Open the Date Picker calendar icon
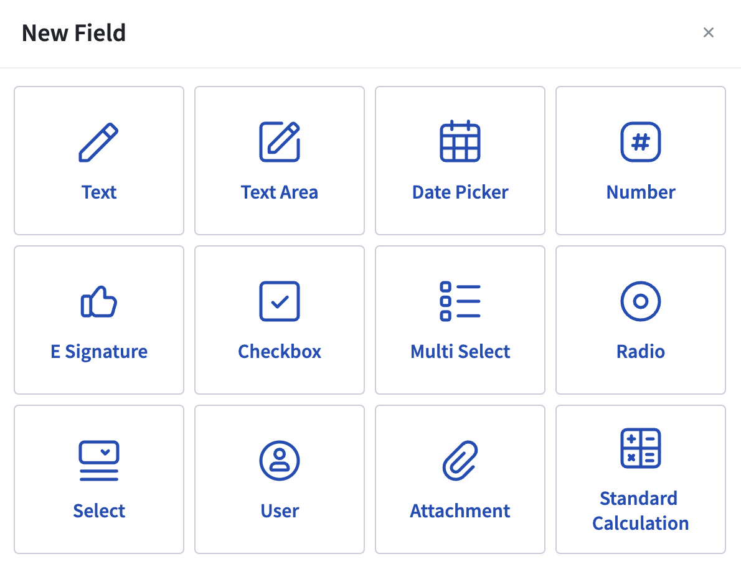741x569 pixels. click(x=460, y=142)
